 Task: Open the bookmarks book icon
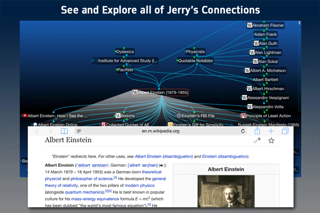(x=64, y=131)
